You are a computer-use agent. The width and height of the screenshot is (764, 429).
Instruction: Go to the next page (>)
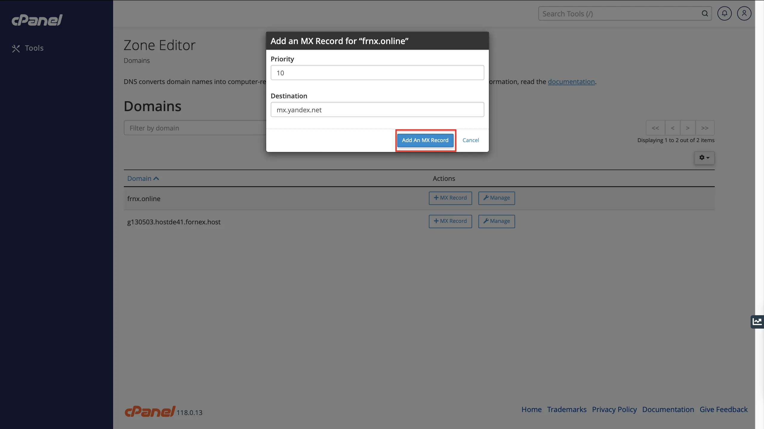(x=688, y=128)
